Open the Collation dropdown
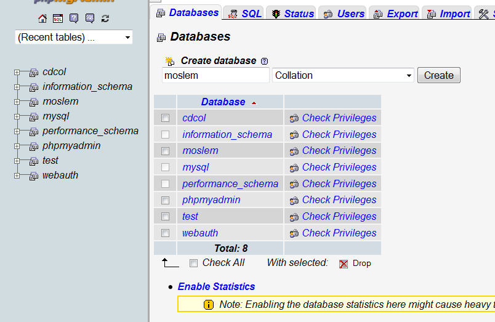This screenshot has height=322, width=495. pos(343,76)
